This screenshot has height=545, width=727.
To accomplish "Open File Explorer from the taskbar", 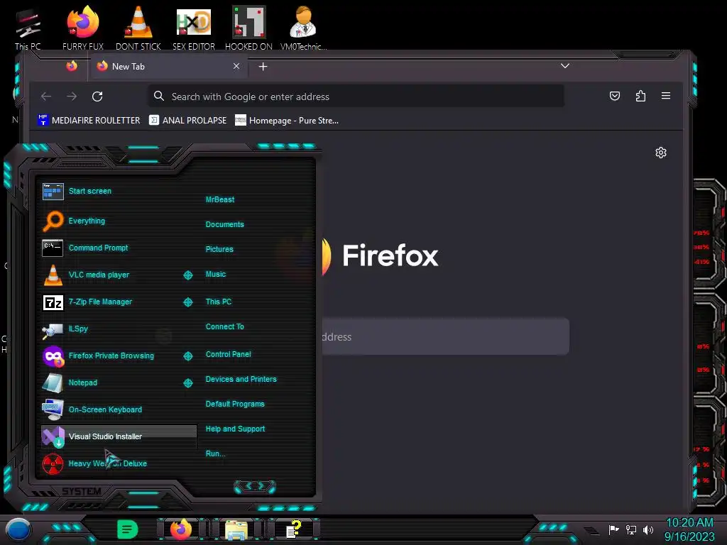I will click(x=236, y=529).
